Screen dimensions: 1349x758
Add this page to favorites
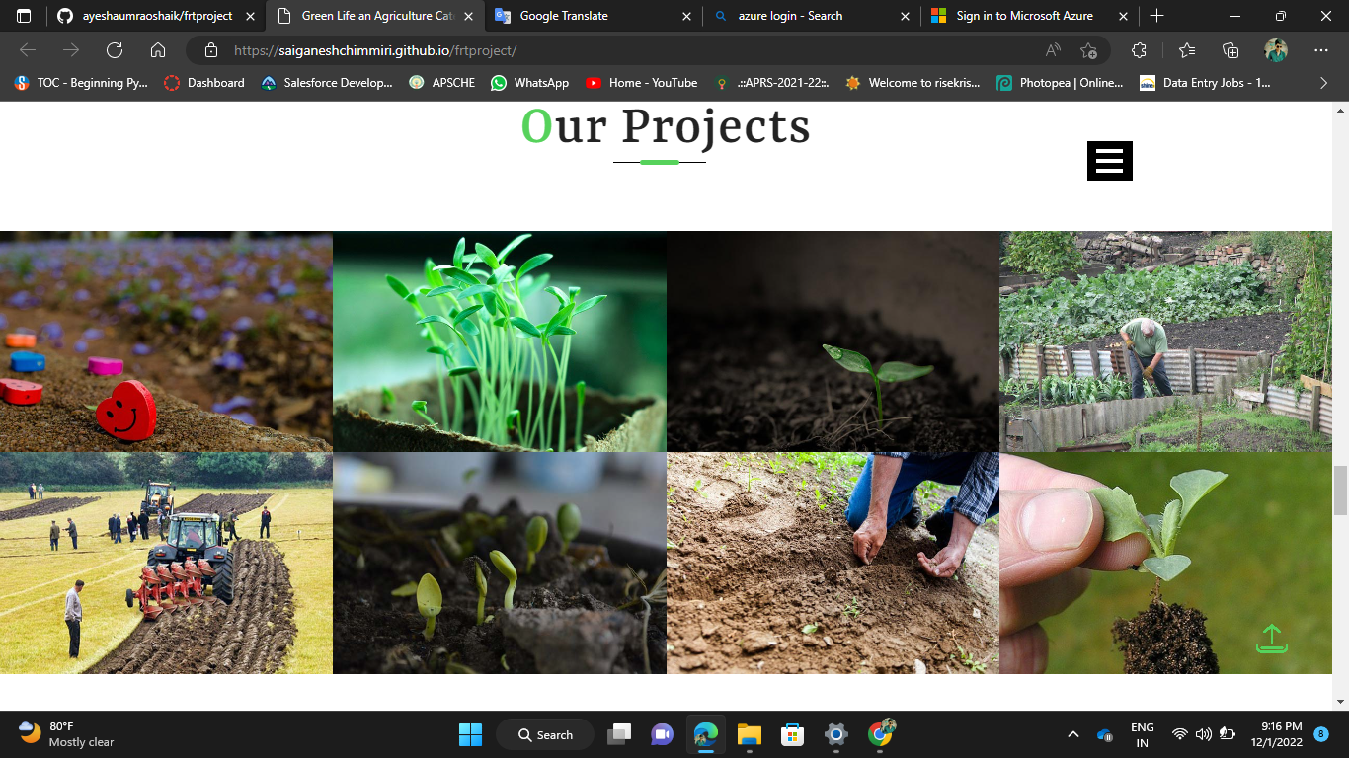point(1088,50)
